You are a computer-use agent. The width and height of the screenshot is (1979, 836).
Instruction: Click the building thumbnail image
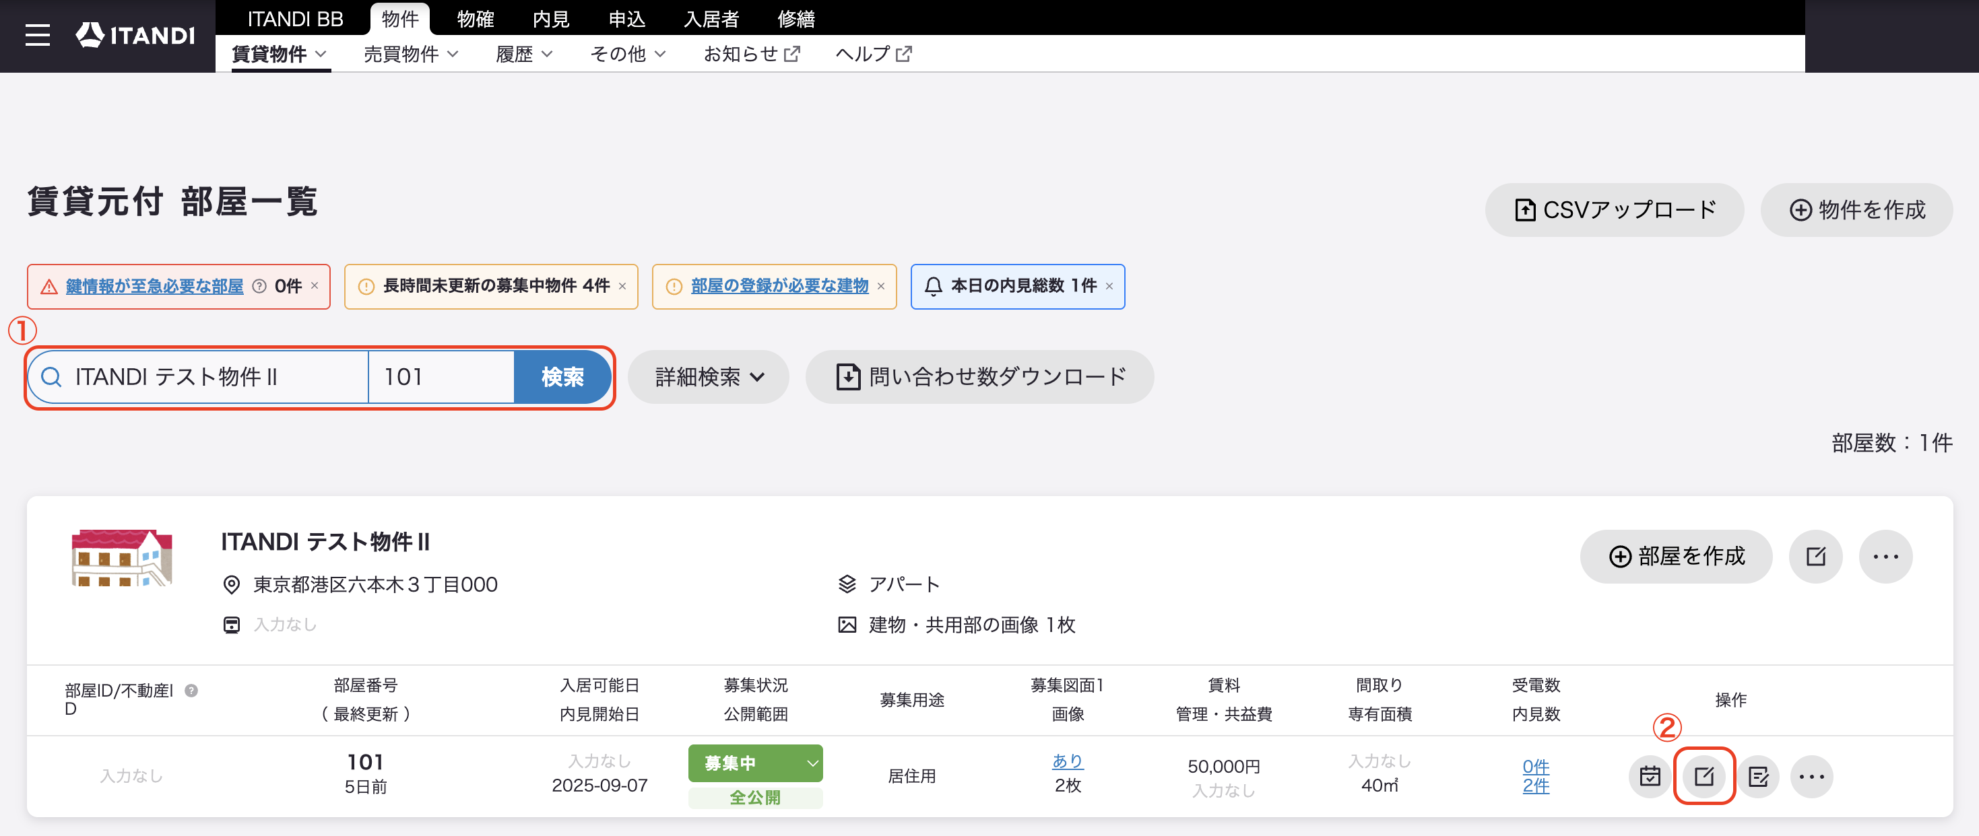pos(122,558)
